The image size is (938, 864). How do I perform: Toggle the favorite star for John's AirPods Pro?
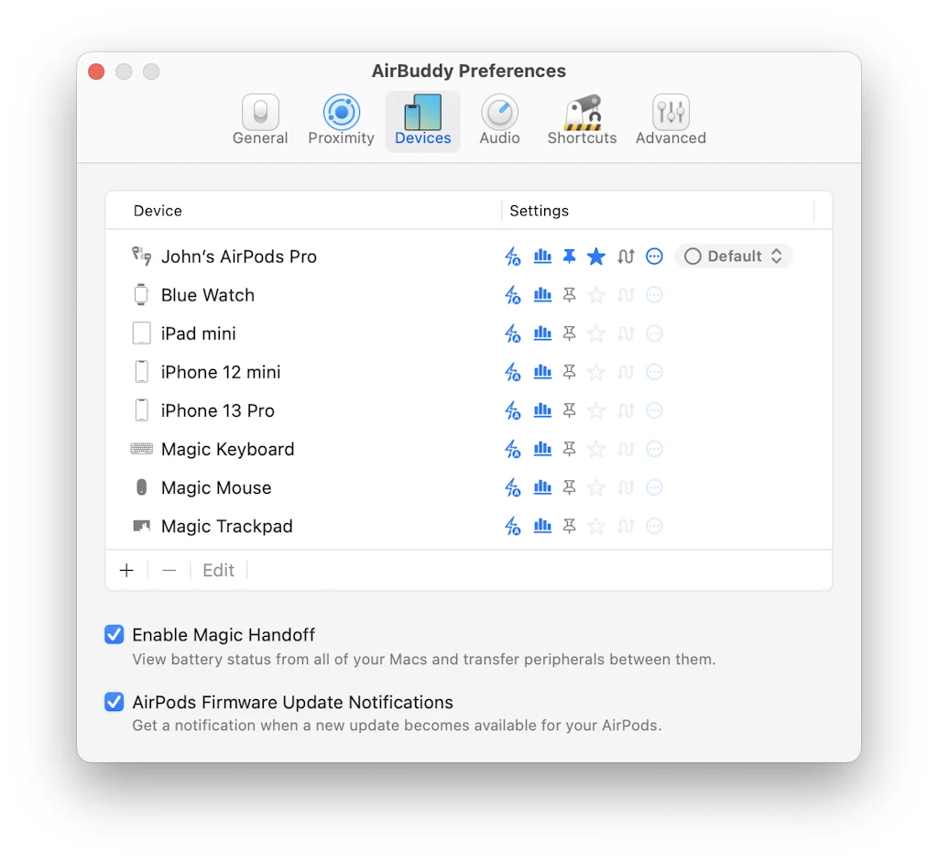coord(596,257)
